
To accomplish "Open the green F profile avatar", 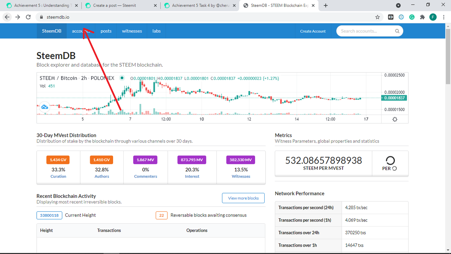I will pos(433,17).
